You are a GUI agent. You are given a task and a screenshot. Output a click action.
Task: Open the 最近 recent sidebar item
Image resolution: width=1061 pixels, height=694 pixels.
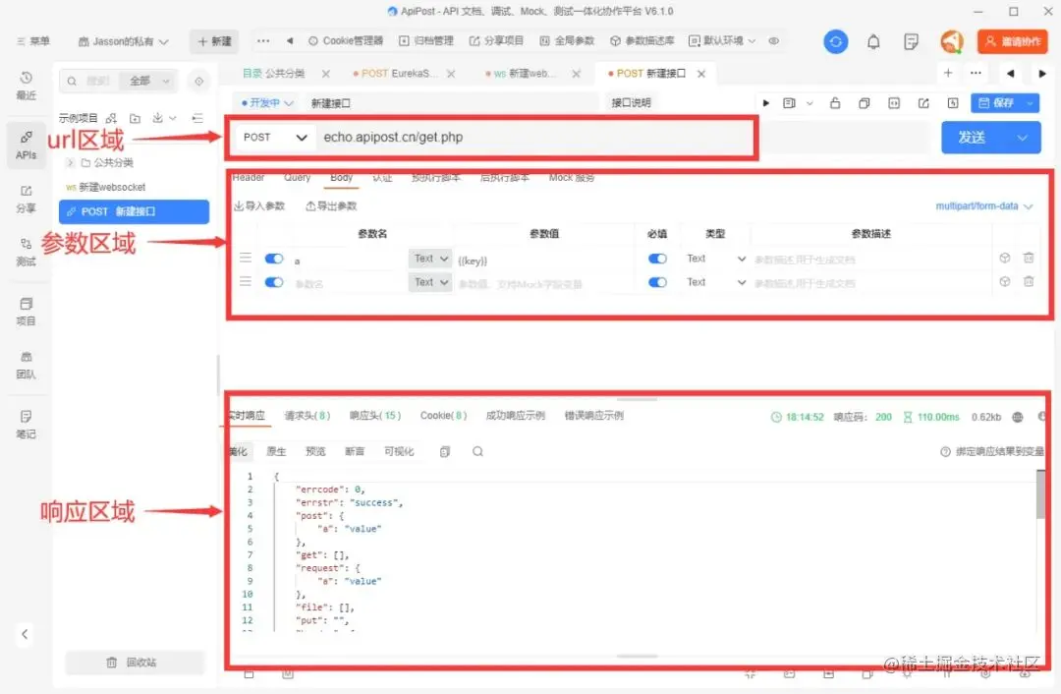(x=26, y=86)
